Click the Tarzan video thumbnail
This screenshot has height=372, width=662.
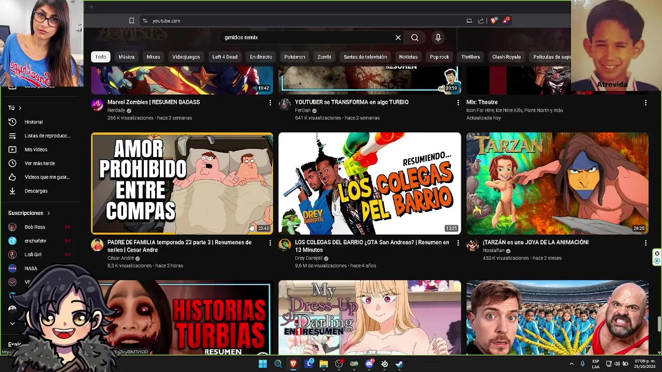pyautogui.click(x=558, y=183)
